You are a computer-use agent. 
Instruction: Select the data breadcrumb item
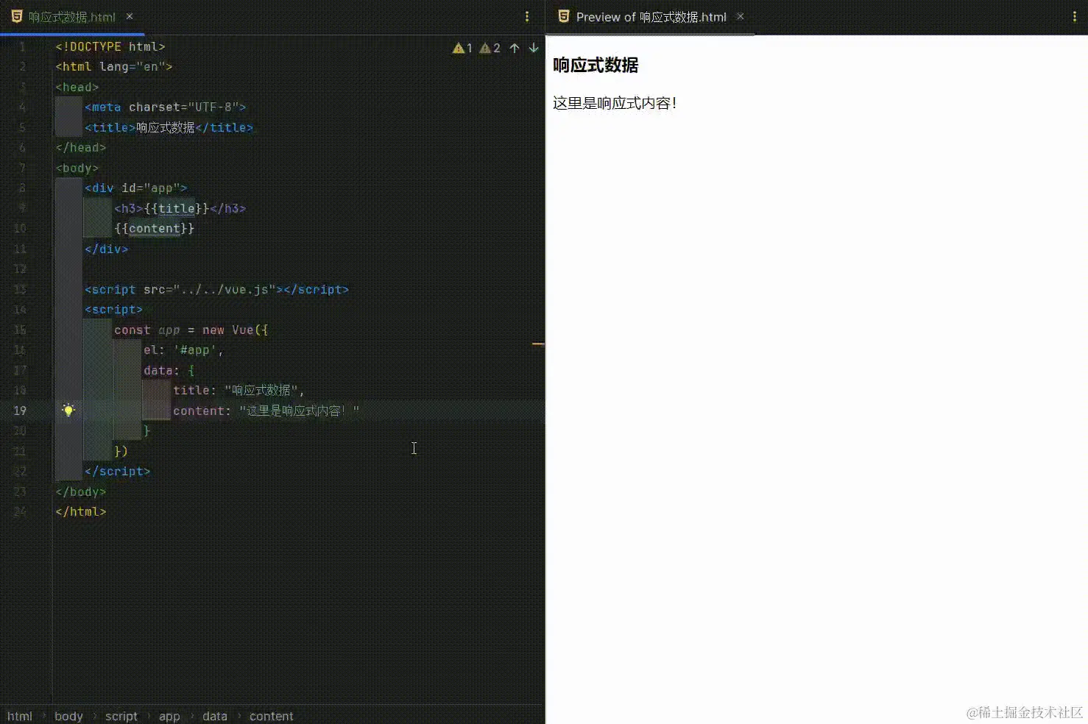tap(215, 716)
